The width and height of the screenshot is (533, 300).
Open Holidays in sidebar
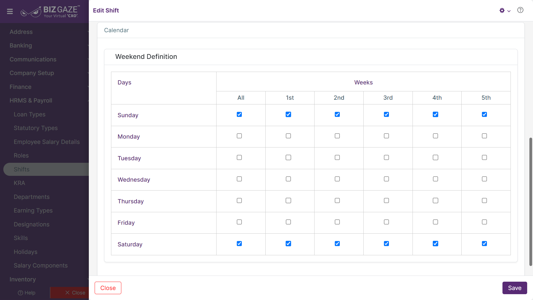point(26,252)
